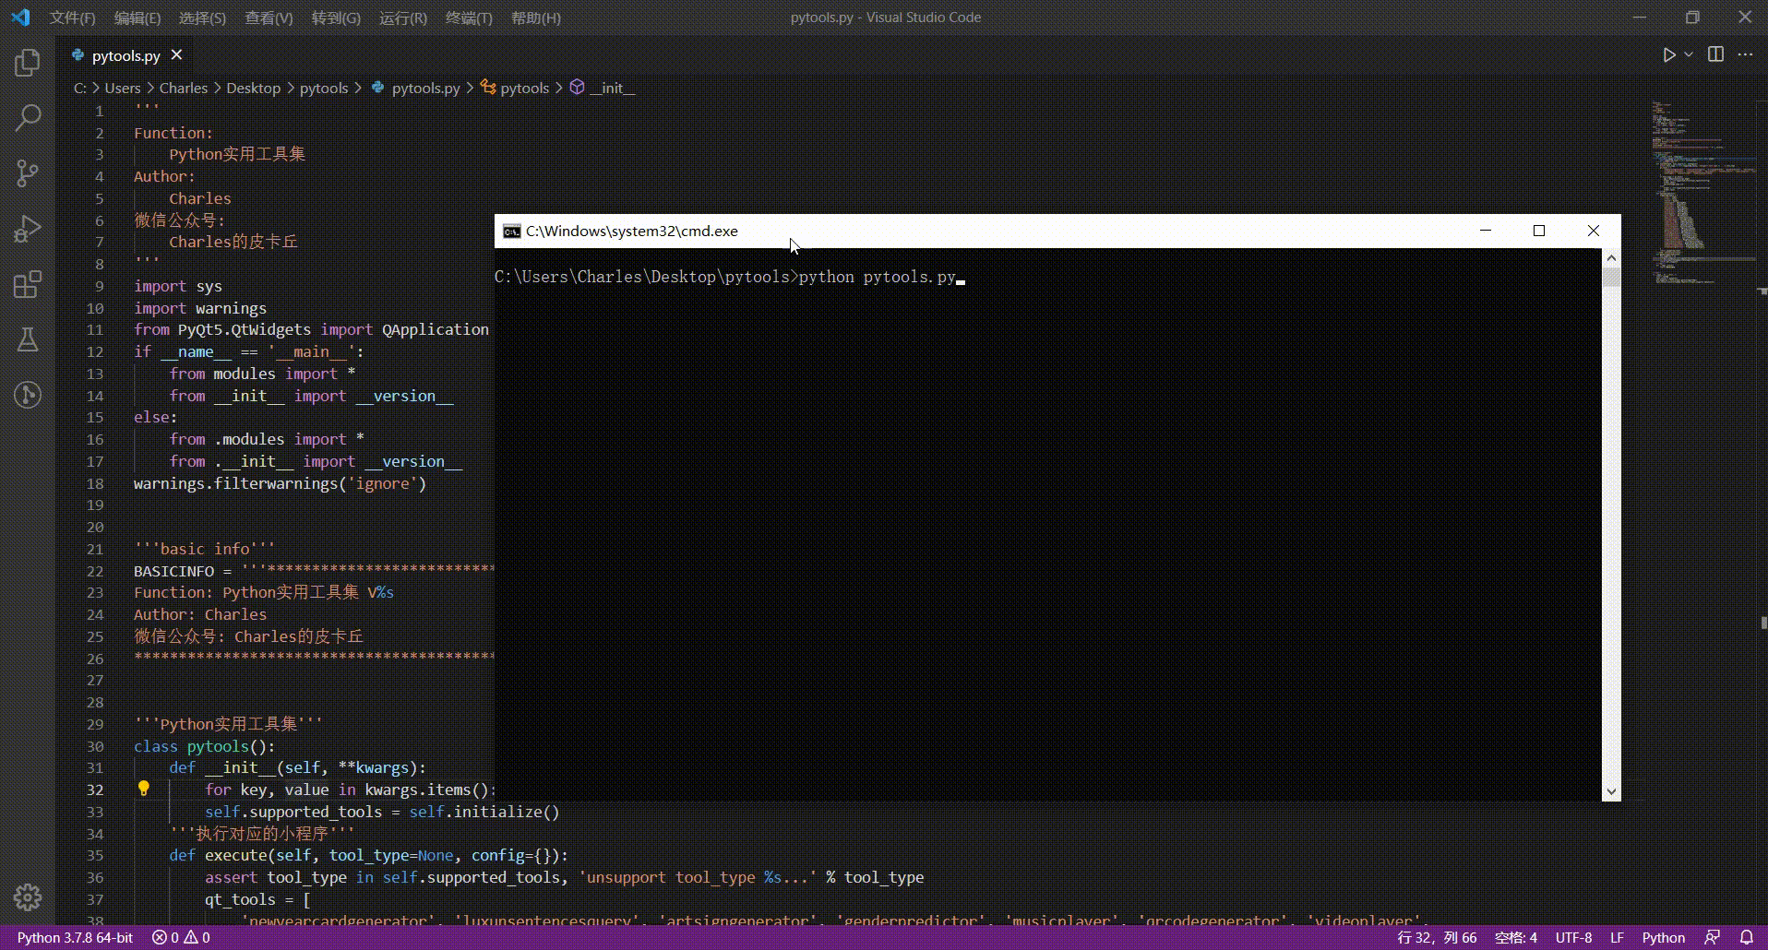Open the Manage gear settings menu

[28, 897]
